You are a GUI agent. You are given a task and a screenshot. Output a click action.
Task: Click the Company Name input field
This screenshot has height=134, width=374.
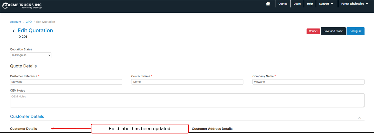(308, 82)
